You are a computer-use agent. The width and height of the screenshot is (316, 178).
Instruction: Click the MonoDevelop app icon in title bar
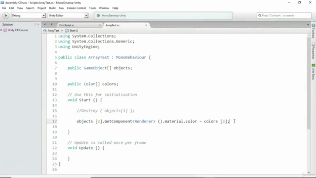click(2, 2)
